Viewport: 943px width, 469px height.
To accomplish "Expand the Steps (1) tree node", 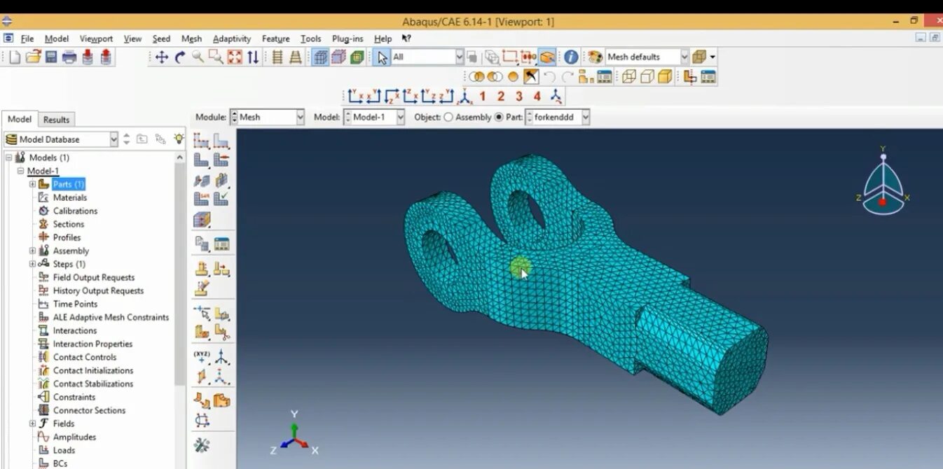I will click(32, 264).
